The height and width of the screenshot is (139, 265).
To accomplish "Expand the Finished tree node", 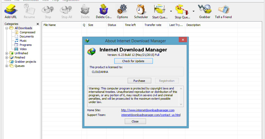I will pos(7,57).
